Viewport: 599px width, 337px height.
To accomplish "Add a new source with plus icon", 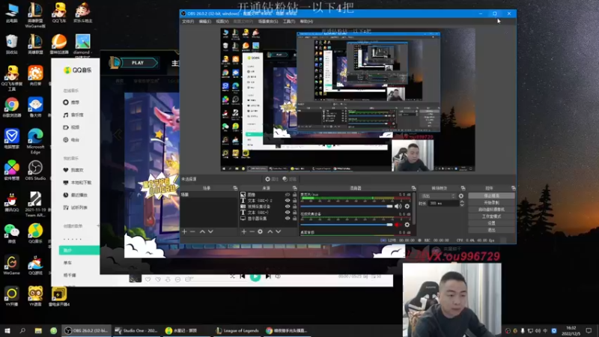I will coord(244,231).
